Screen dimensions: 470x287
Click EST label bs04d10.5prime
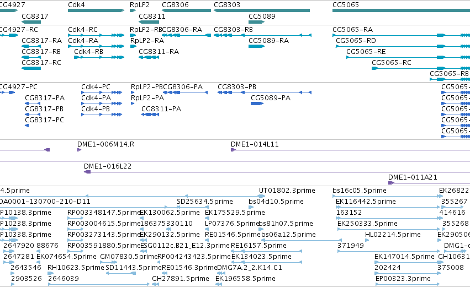coord(276,202)
